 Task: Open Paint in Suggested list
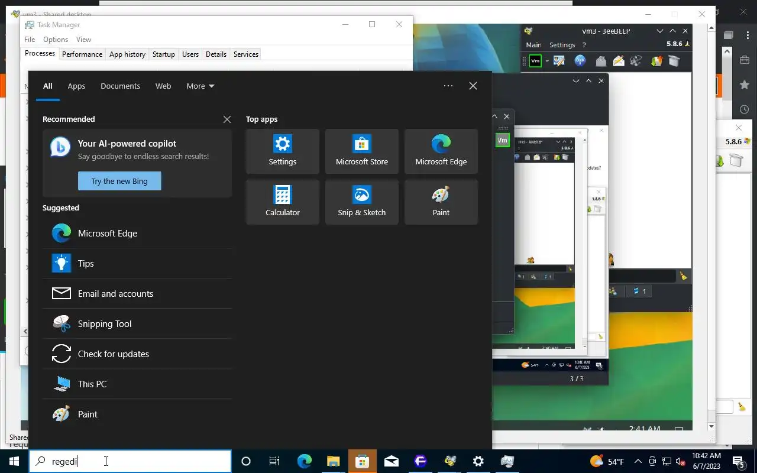click(137, 414)
